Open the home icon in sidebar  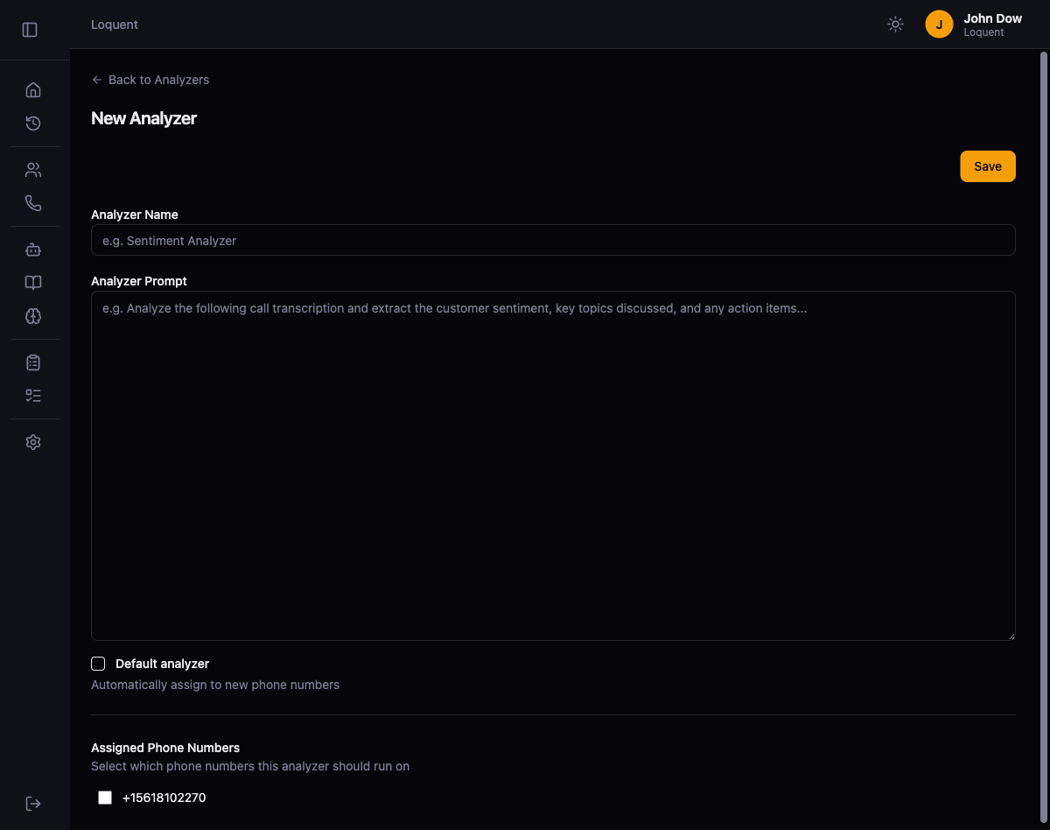coord(33,90)
